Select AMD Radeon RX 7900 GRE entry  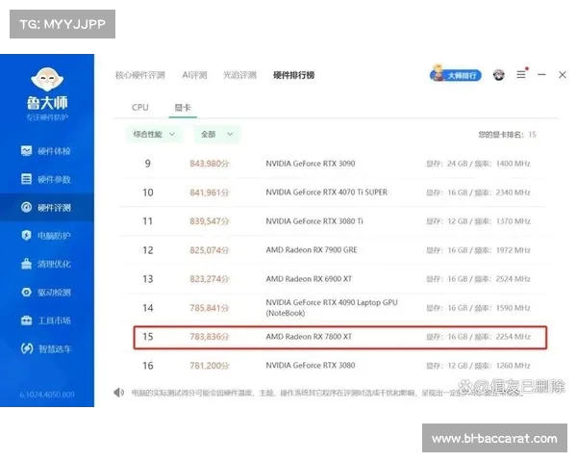312,250
